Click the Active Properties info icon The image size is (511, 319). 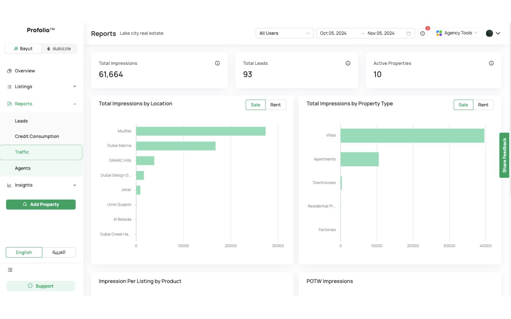(x=491, y=63)
